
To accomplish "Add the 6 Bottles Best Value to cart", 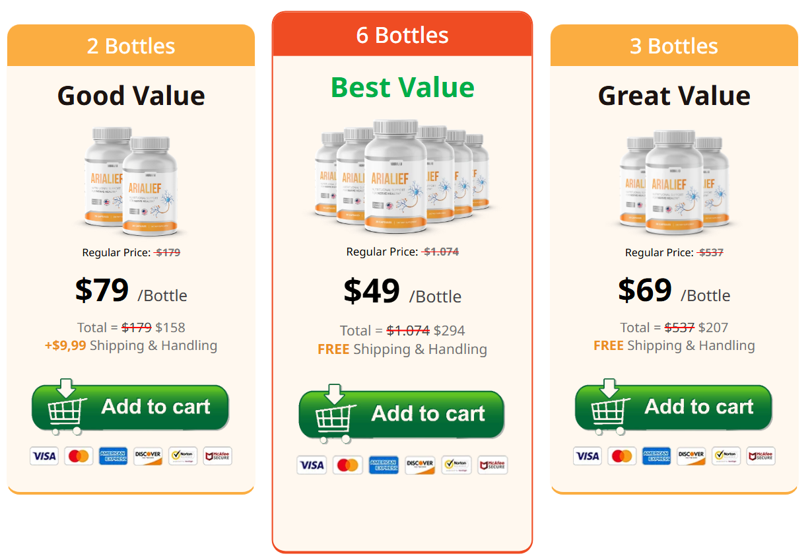I will [401, 414].
